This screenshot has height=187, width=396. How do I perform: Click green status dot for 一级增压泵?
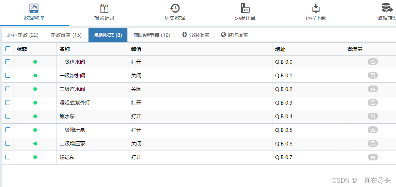pos(35,130)
